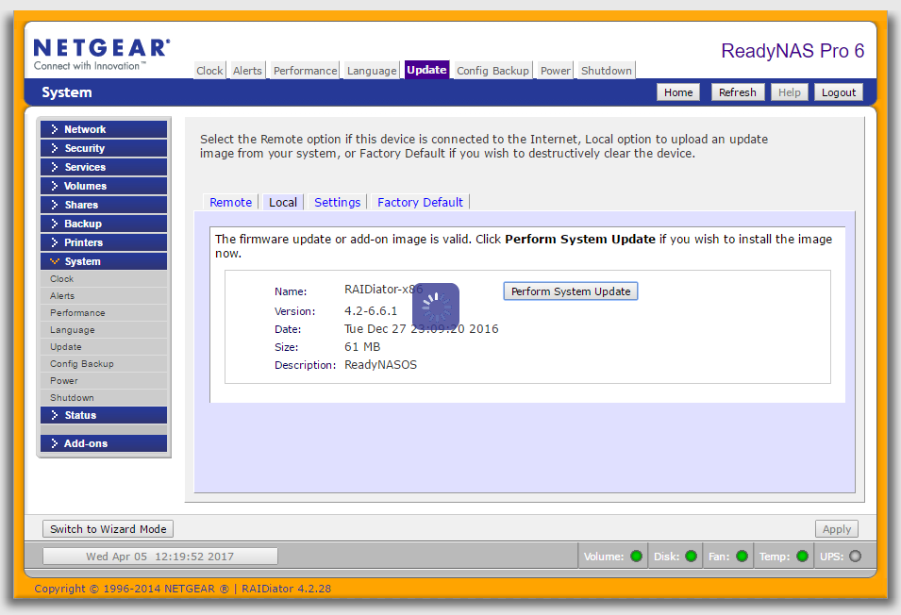Click the size value 61 MB
Viewport: 901px width, 615px height.
coord(362,347)
